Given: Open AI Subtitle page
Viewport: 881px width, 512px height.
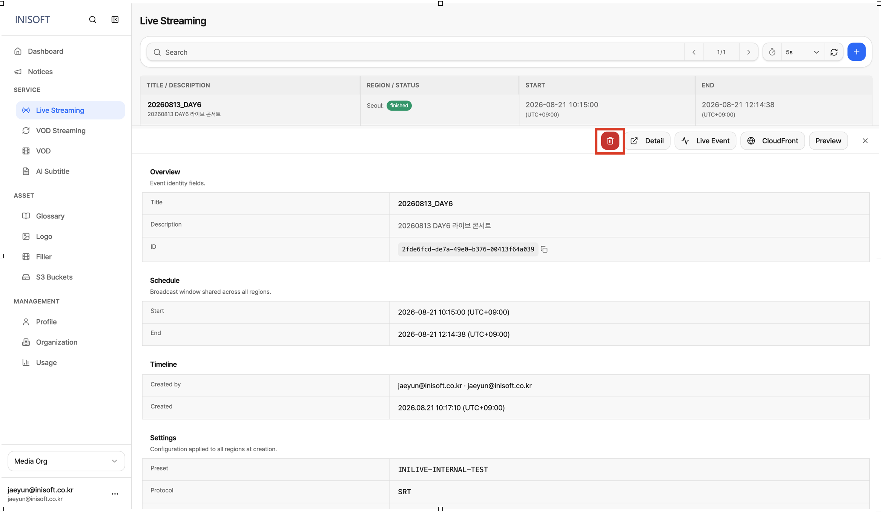Looking at the screenshot, I should pyautogui.click(x=71, y=171).
